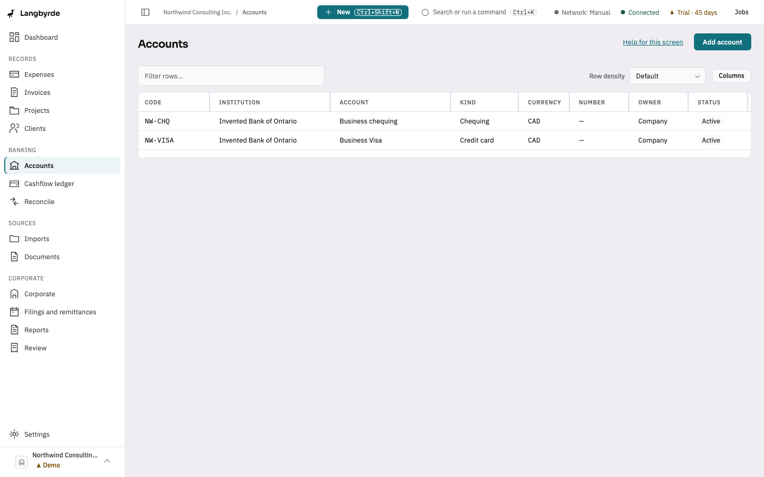The width and height of the screenshot is (764, 477).
Task: Select the NW-VISA account row code
Action: [159, 140]
